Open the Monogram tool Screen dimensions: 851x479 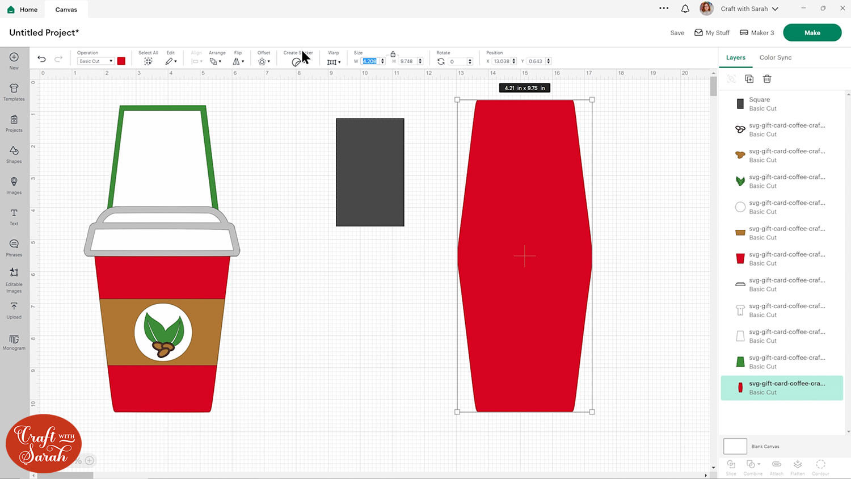coord(14,342)
